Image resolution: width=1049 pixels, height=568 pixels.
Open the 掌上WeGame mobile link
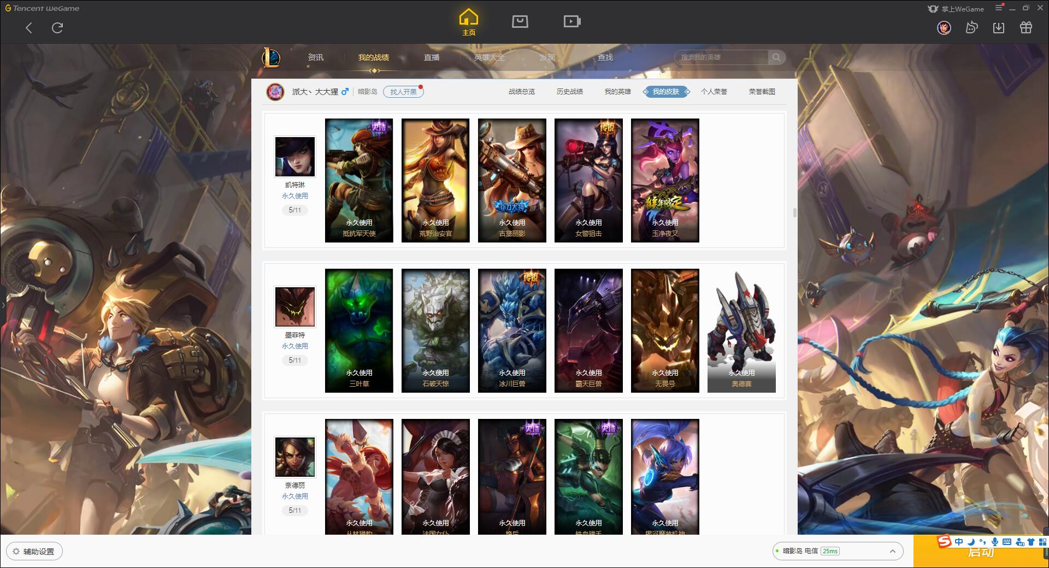(956, 9)
